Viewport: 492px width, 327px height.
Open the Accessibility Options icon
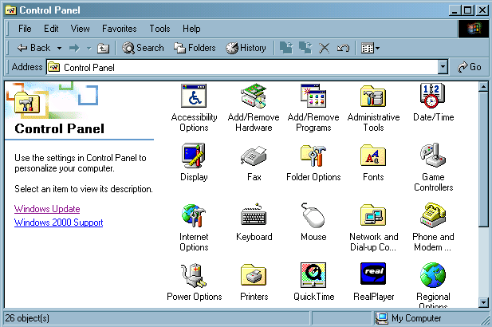[x=194, y=97]
